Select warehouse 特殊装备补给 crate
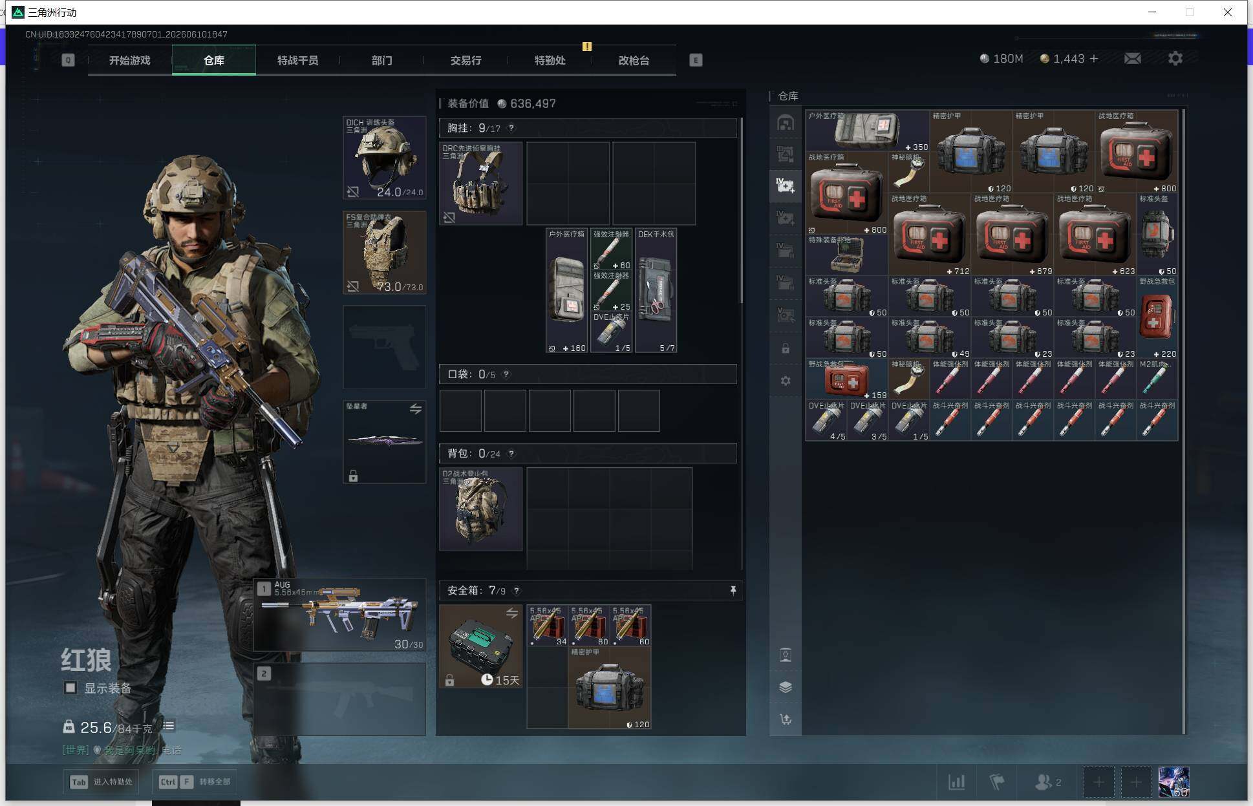The width and height of the screenshot is (1253, 806). 847,255
